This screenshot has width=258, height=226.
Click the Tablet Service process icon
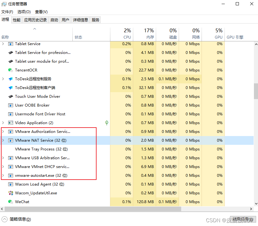coord(11,44)
